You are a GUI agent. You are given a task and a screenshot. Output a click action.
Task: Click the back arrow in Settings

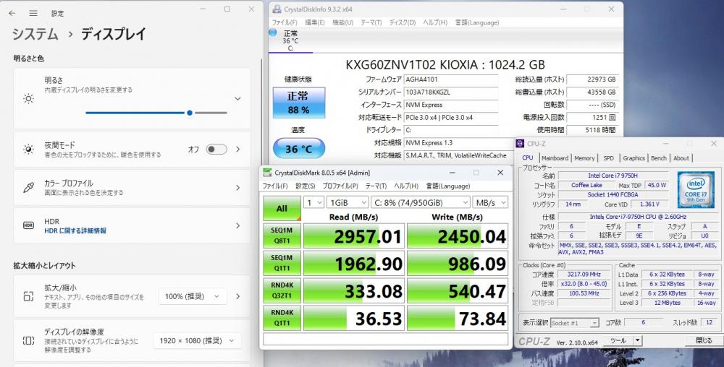point(12,13)
